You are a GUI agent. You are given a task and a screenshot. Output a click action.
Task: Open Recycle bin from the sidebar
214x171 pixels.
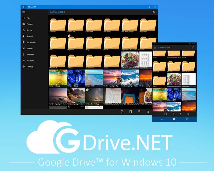click(x=31, y=42)
